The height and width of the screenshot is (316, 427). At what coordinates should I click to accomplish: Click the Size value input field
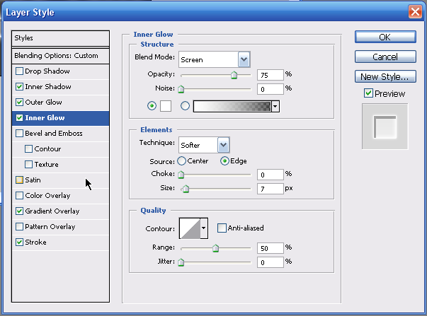(x=271, y=189)
